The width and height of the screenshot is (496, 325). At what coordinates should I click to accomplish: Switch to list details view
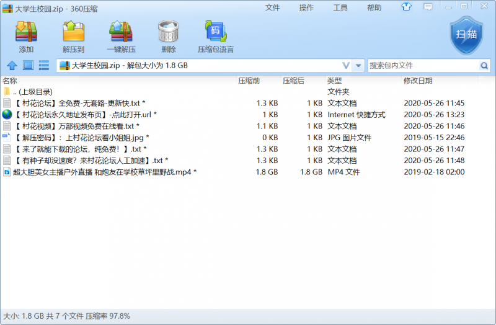tap(44, 65)
